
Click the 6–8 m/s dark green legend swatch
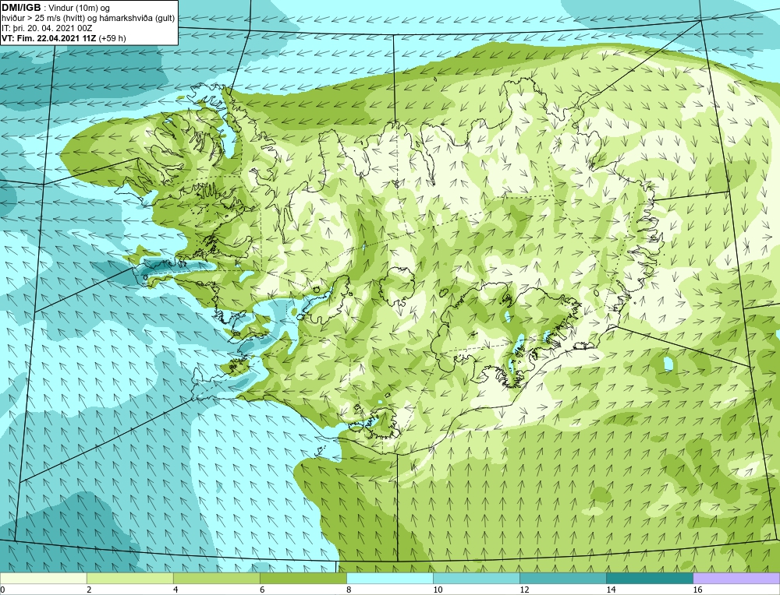303,578
